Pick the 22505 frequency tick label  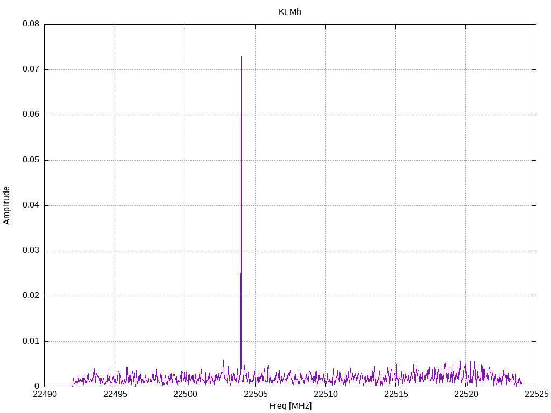(255, 395)
